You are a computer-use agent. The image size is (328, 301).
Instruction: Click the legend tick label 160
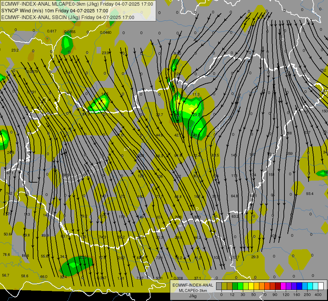[297, 295]
